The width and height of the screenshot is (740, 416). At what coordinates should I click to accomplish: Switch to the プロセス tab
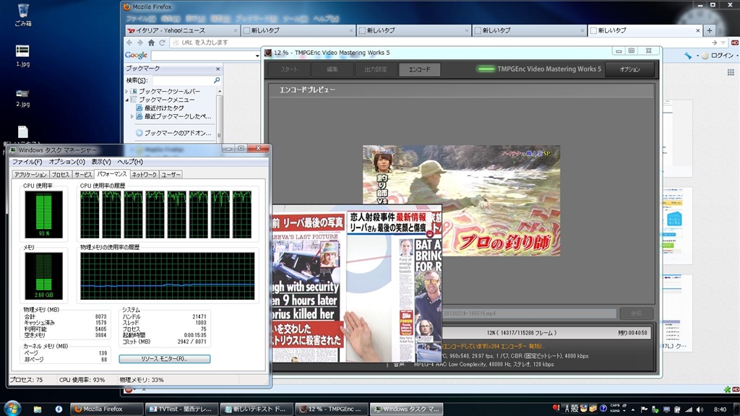(61, 175)
